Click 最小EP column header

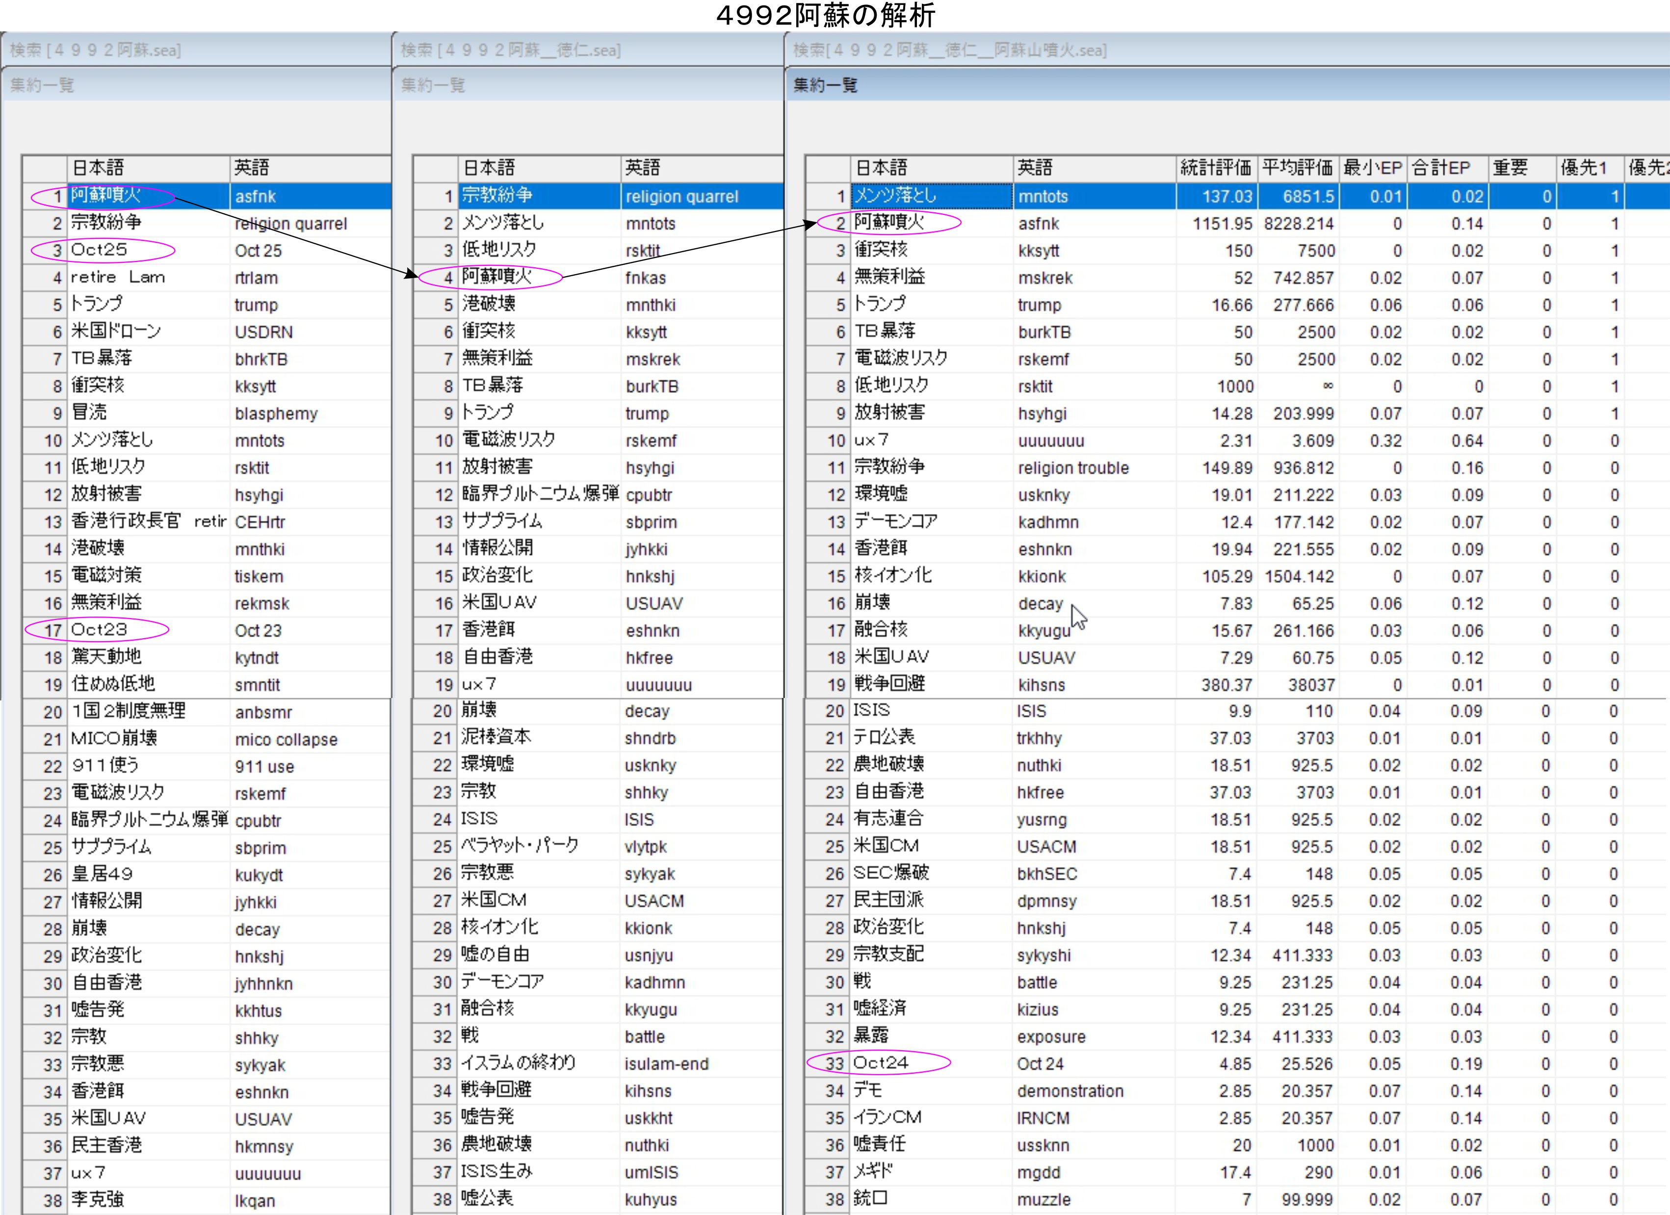point(1372,168)
